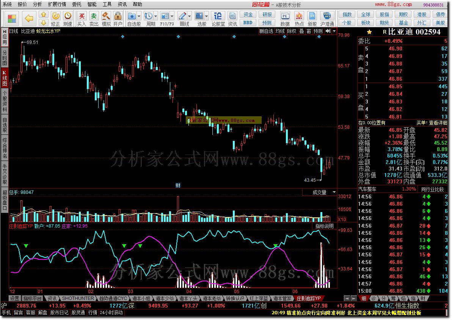
Task: Click the 周期 period icon
Action: coord(149,16)
